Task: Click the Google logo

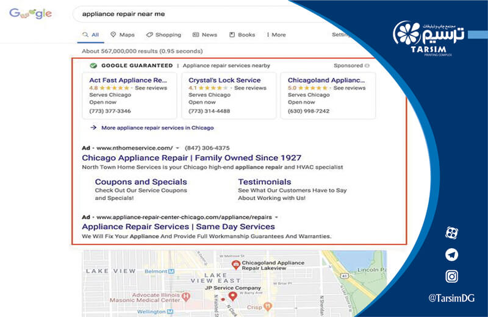Action: pyautogui.click(x=30, y=13)
